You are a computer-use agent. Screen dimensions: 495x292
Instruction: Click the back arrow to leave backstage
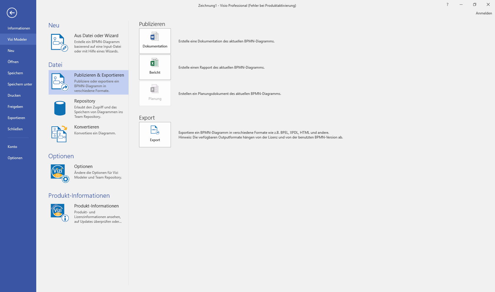tap(12, 13)
